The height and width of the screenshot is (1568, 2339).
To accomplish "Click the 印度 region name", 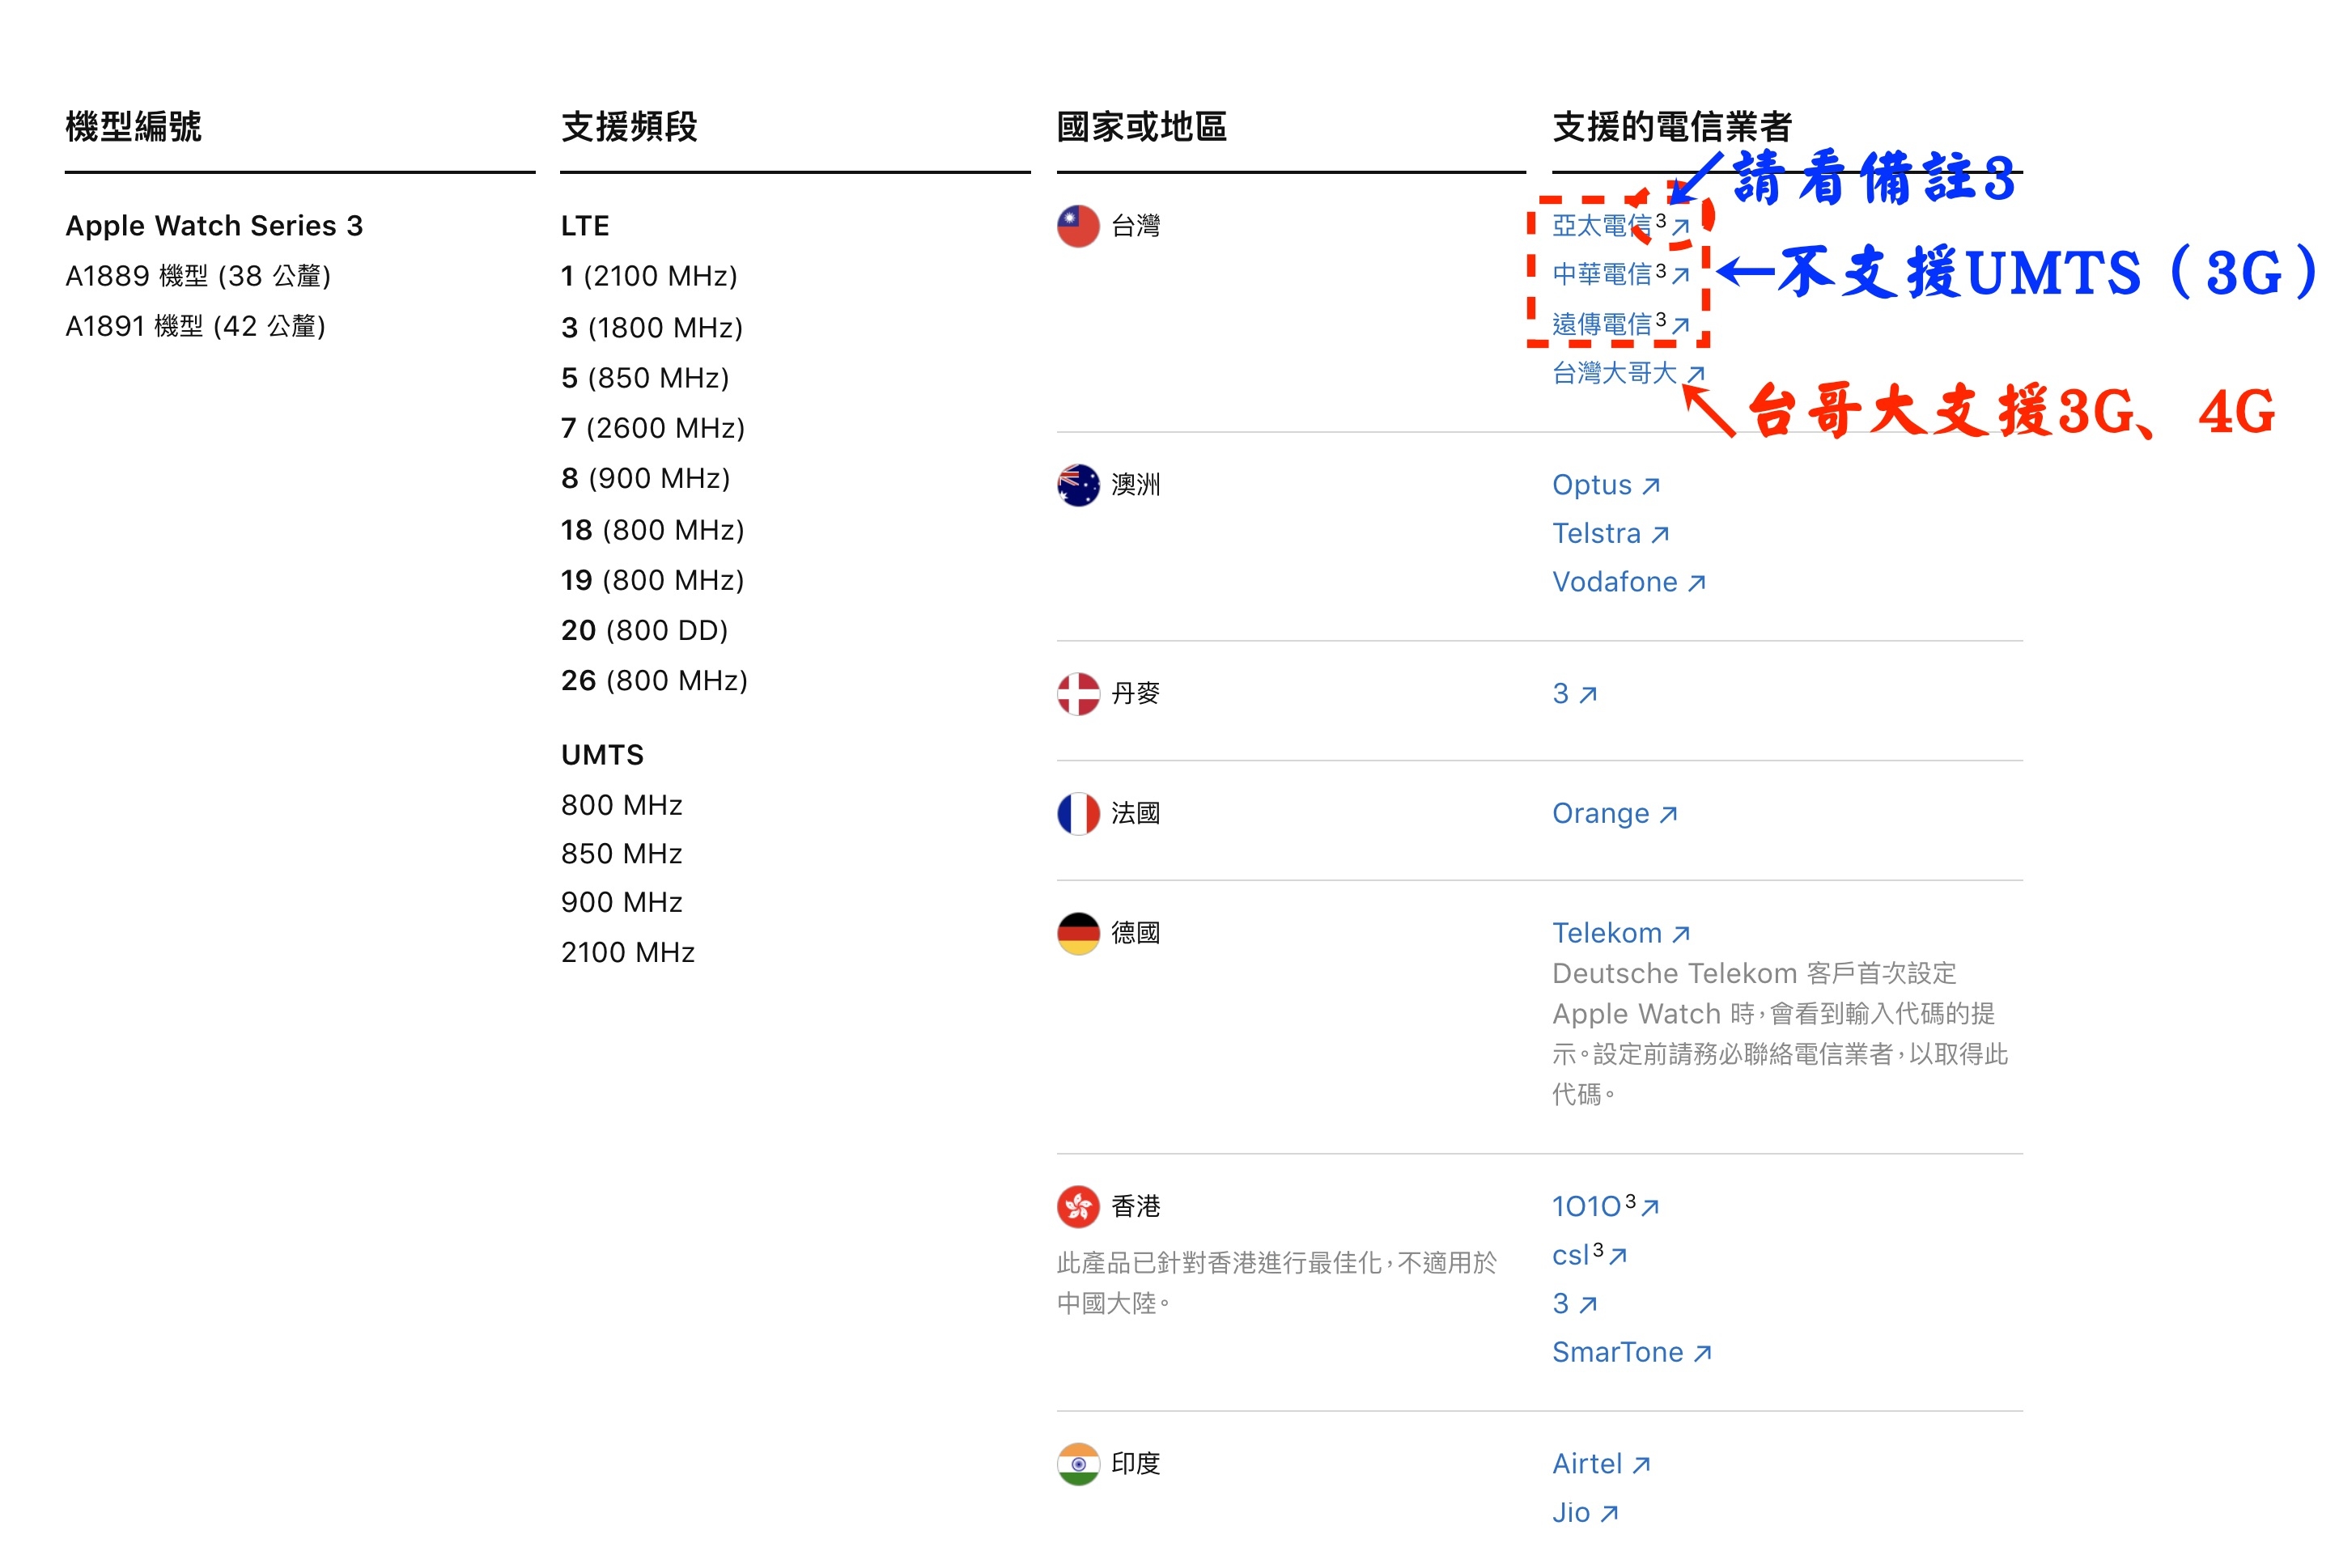I will tap(1136, 1464).
